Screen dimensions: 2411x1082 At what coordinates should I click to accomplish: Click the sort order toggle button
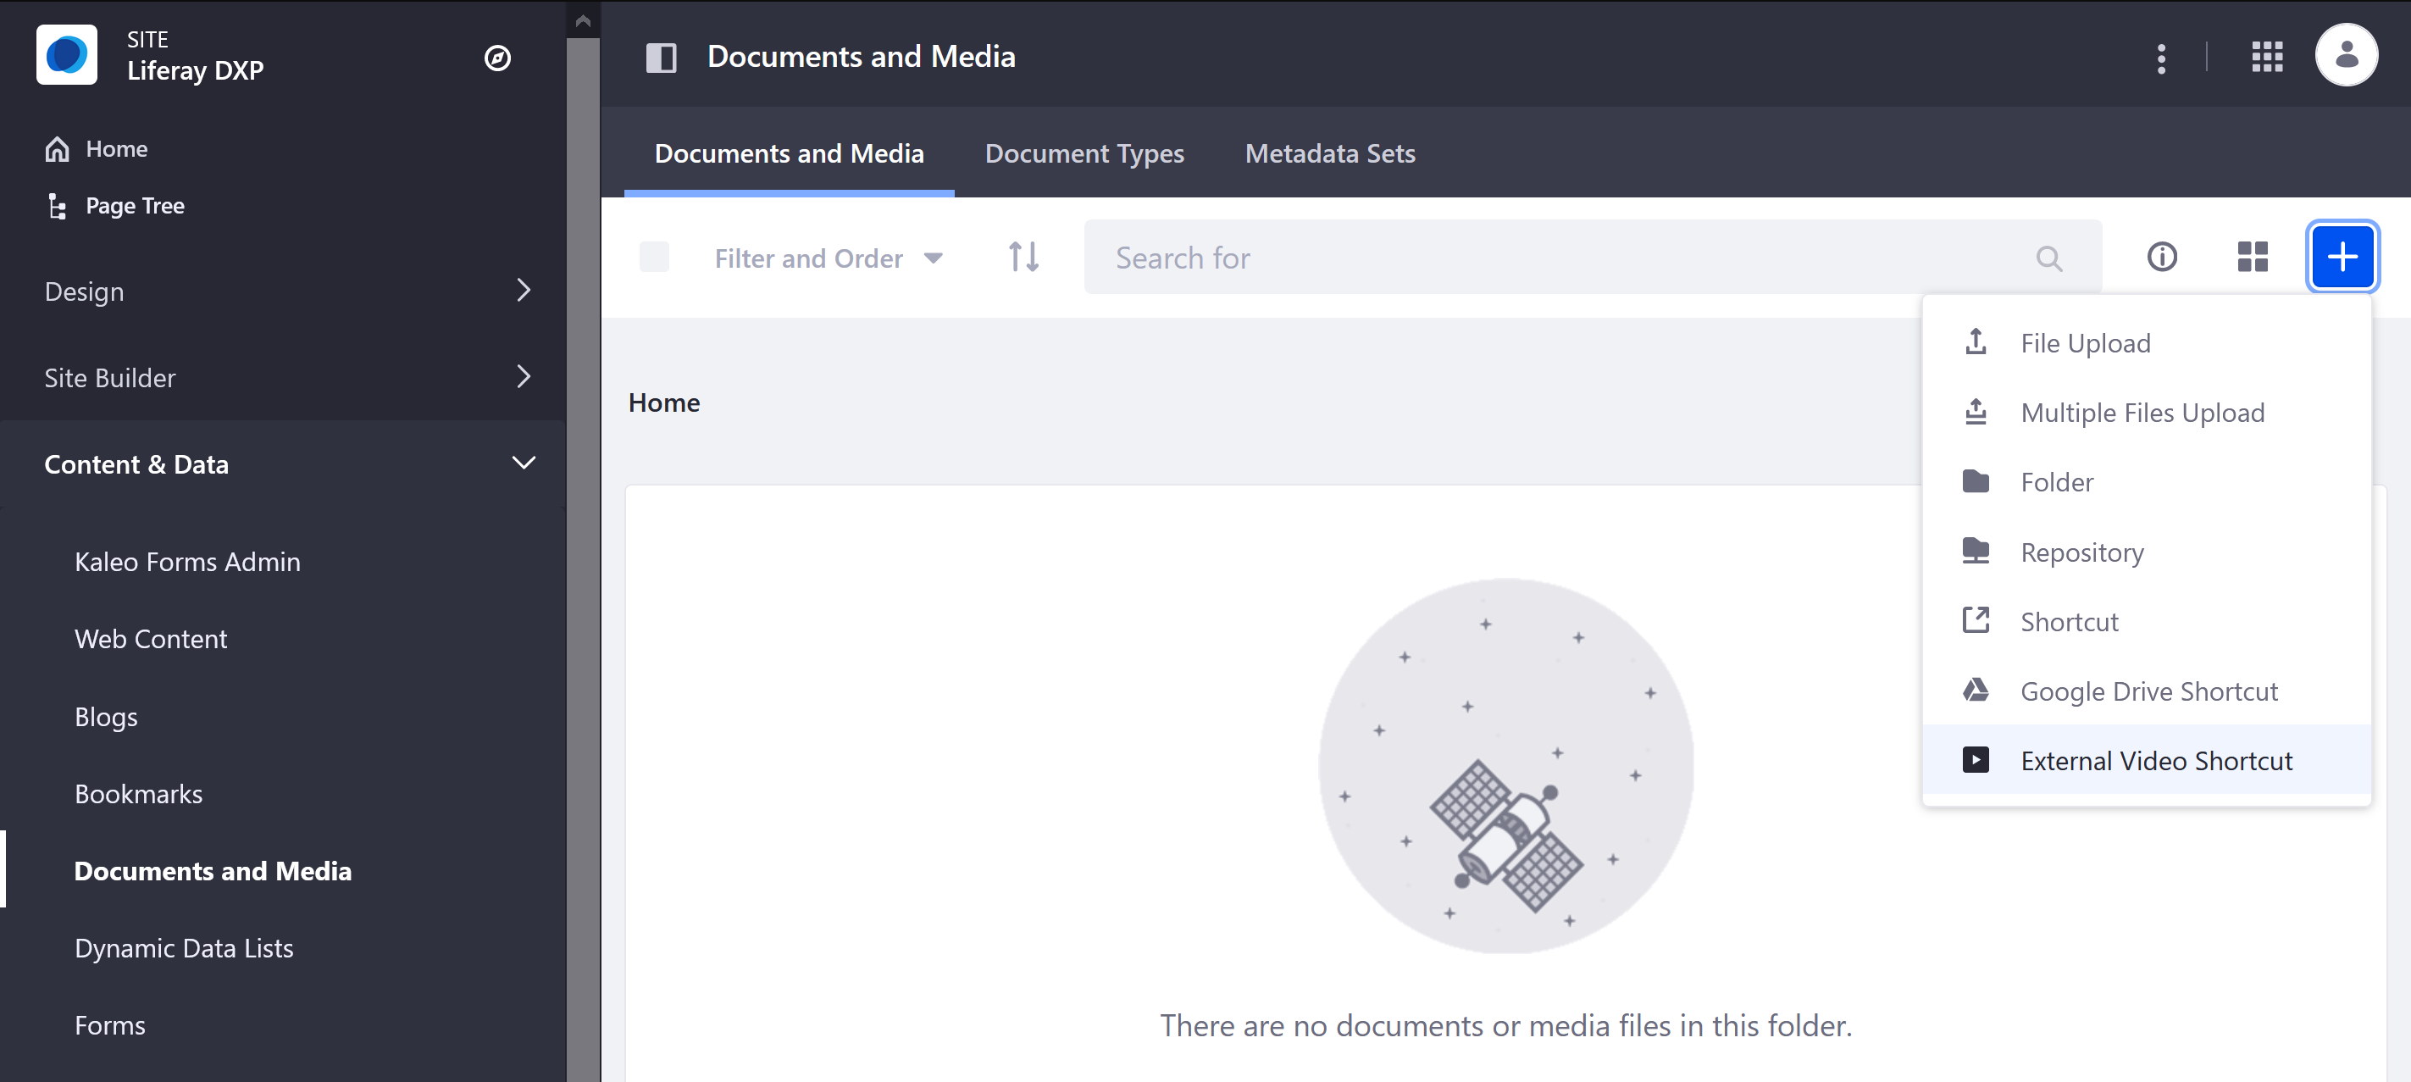[1023, 257]
